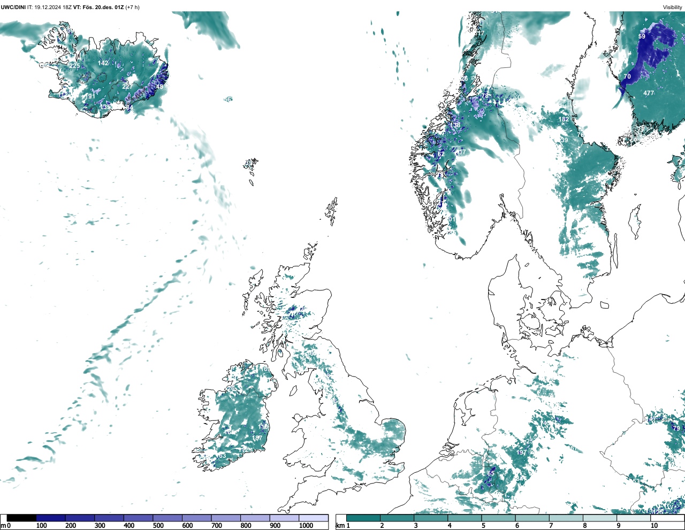Click the 7–8 km legend swatch
The height and width of the screenshot is (530, 685).
[x=566, y=518]
